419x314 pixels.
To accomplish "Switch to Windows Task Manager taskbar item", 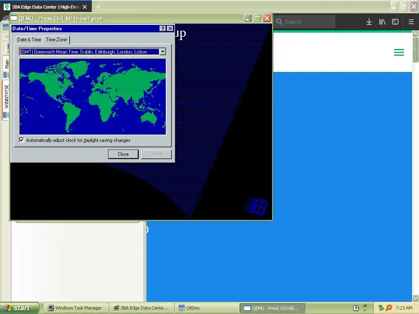I will pyautogui.click(x=76, y=308).
